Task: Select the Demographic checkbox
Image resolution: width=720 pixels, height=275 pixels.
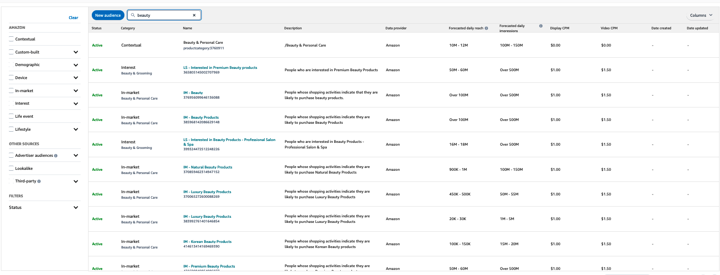Action: point(11,65)
